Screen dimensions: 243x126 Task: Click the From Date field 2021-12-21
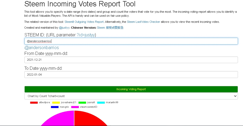pyautogui.click(x=131, y=60)
